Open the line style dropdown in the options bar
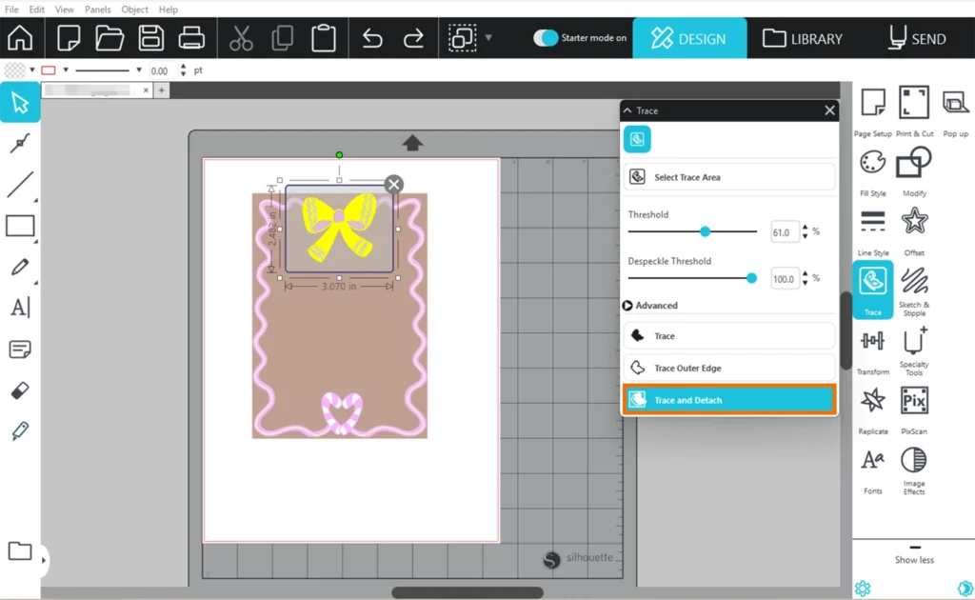 139,70
